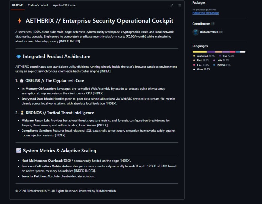Click the 'Malware Recon Lab:' bold text
This screenshot has height=204, width=262.
tap(36, 120)
